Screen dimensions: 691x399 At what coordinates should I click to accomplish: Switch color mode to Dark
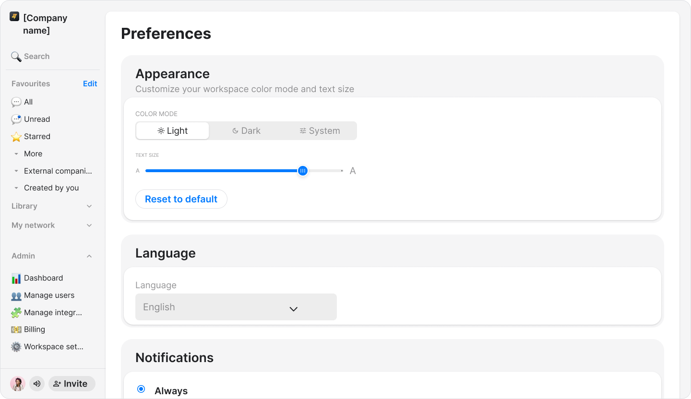pyautogui.click(x=246, y=131)
